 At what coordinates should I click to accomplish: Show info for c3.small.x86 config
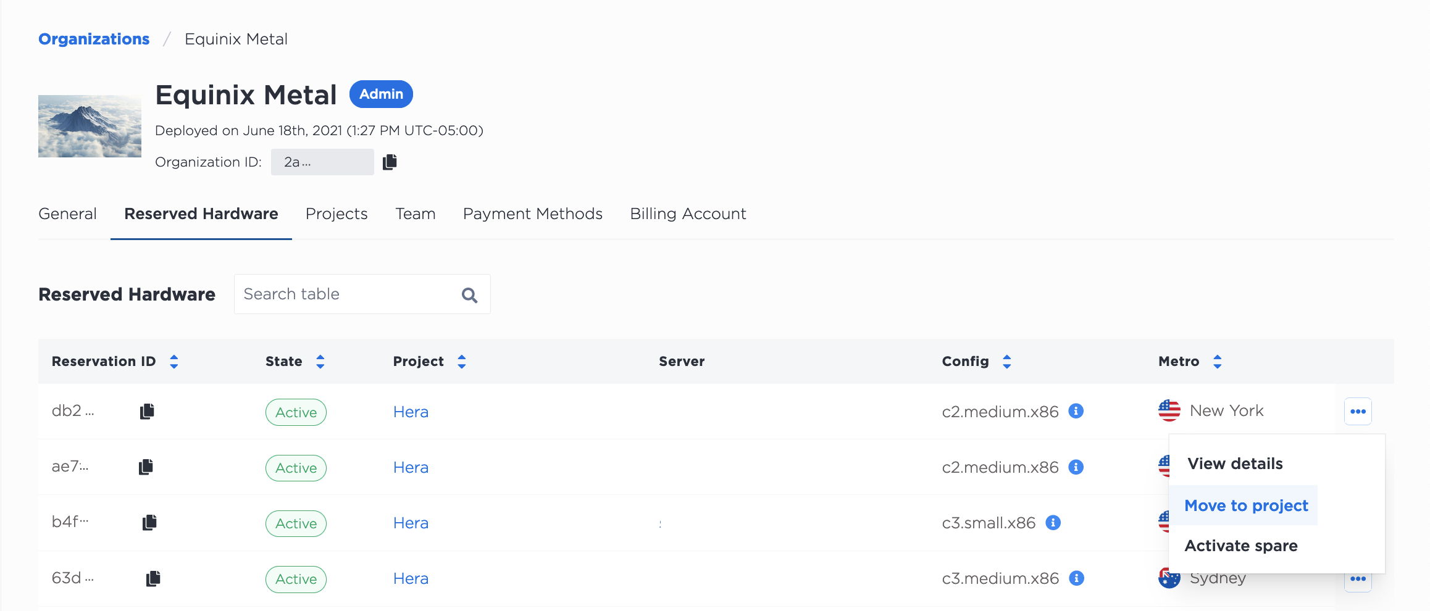1053,523
